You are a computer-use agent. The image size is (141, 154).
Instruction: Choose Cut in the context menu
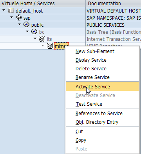click(102, 132)
